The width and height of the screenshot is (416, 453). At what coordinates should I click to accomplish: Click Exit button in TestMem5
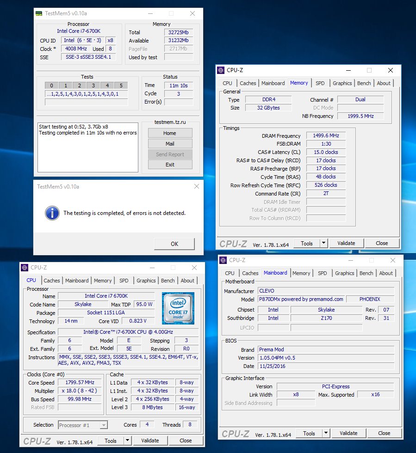(x=170, y=165)
